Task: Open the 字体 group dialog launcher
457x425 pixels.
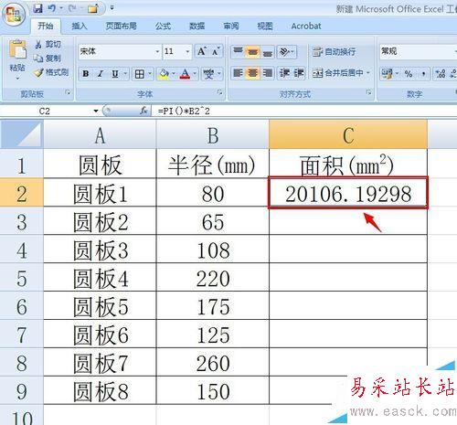Action: [x=219, y=92]
